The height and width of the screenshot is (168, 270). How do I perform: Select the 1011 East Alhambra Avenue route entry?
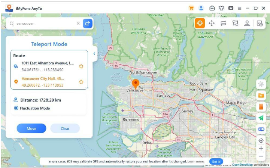click(x=48, y=66)
